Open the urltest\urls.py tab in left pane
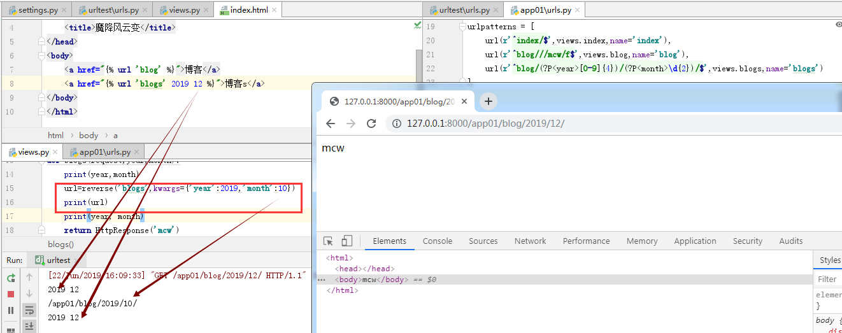The width and height of the screenshot is (842, 333). tap(112, 10)
